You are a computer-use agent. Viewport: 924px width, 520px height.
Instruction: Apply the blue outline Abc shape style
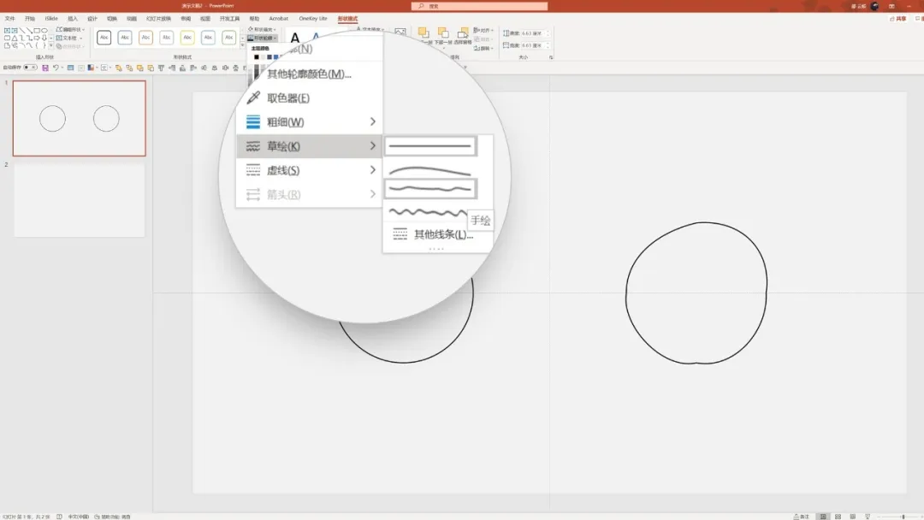pyautogui.click(x=124, y=38)
